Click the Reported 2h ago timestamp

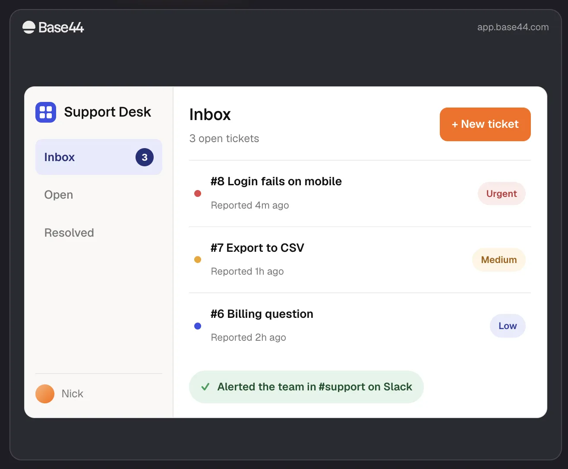249,338
